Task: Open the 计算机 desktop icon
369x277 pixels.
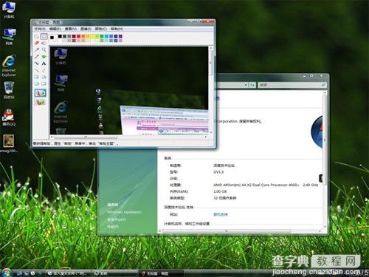Action: pyautogui.click(x=9, y=10)
